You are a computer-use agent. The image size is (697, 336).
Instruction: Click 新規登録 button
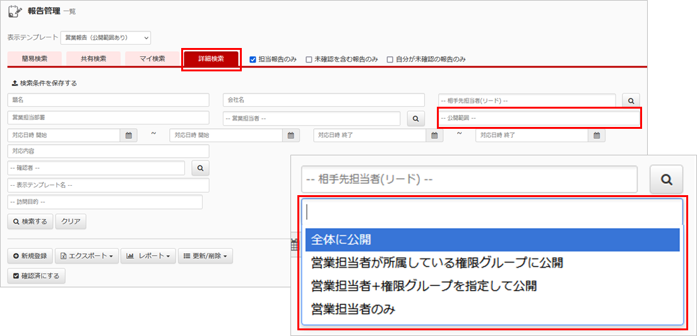(x=30, y=256)
